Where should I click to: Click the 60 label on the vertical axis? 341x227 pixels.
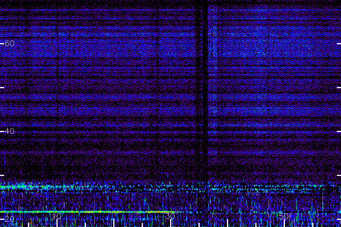[9, 44]
